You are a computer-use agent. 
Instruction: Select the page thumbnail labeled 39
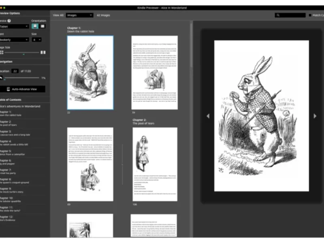pyautogui.click(x=155, y=72)
